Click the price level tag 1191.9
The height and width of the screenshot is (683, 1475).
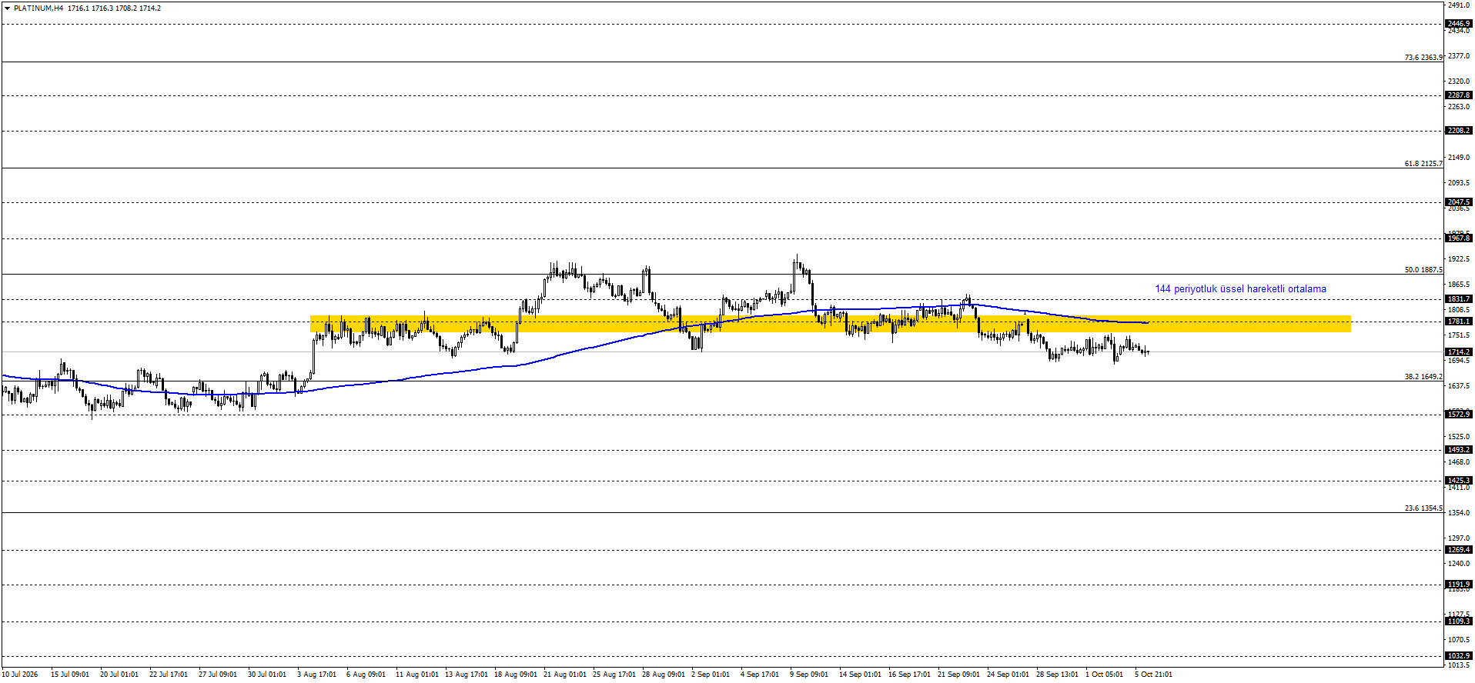pos(1459,585)
